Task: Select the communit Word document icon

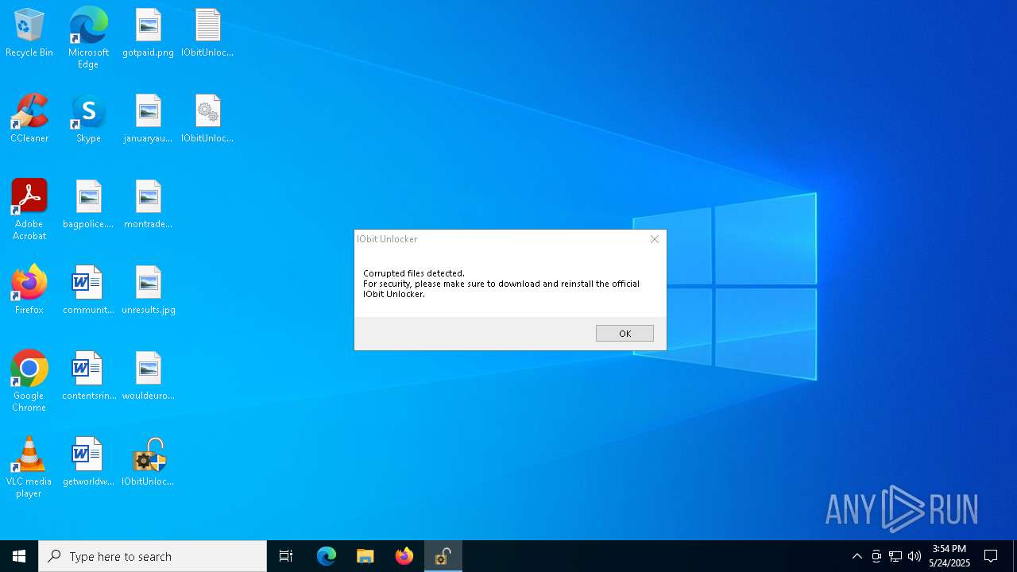Action: [88, 291]
